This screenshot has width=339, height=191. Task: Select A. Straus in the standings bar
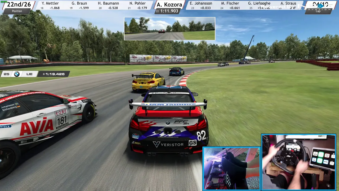click(x=288, y=3)
